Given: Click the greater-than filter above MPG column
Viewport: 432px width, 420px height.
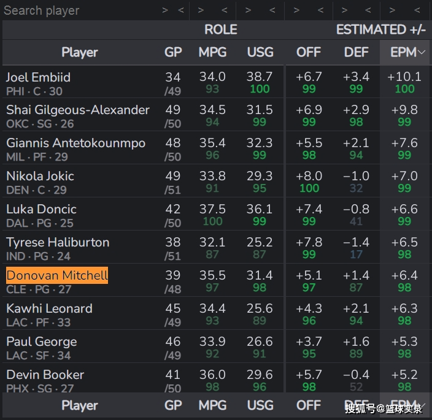Looking at the screenshot, I should [202, 10].
